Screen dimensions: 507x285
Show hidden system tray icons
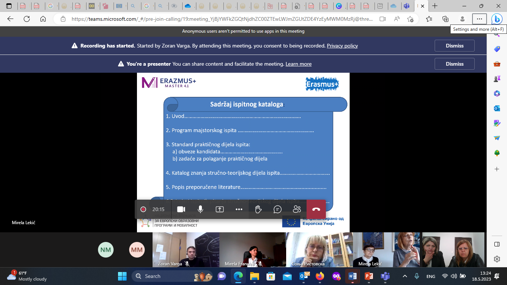pyautogui.click(x=405, y=276)
